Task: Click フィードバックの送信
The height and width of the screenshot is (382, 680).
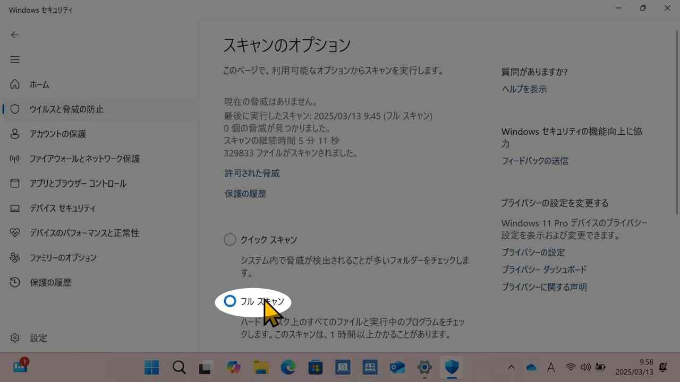Action: click(535, 160)
